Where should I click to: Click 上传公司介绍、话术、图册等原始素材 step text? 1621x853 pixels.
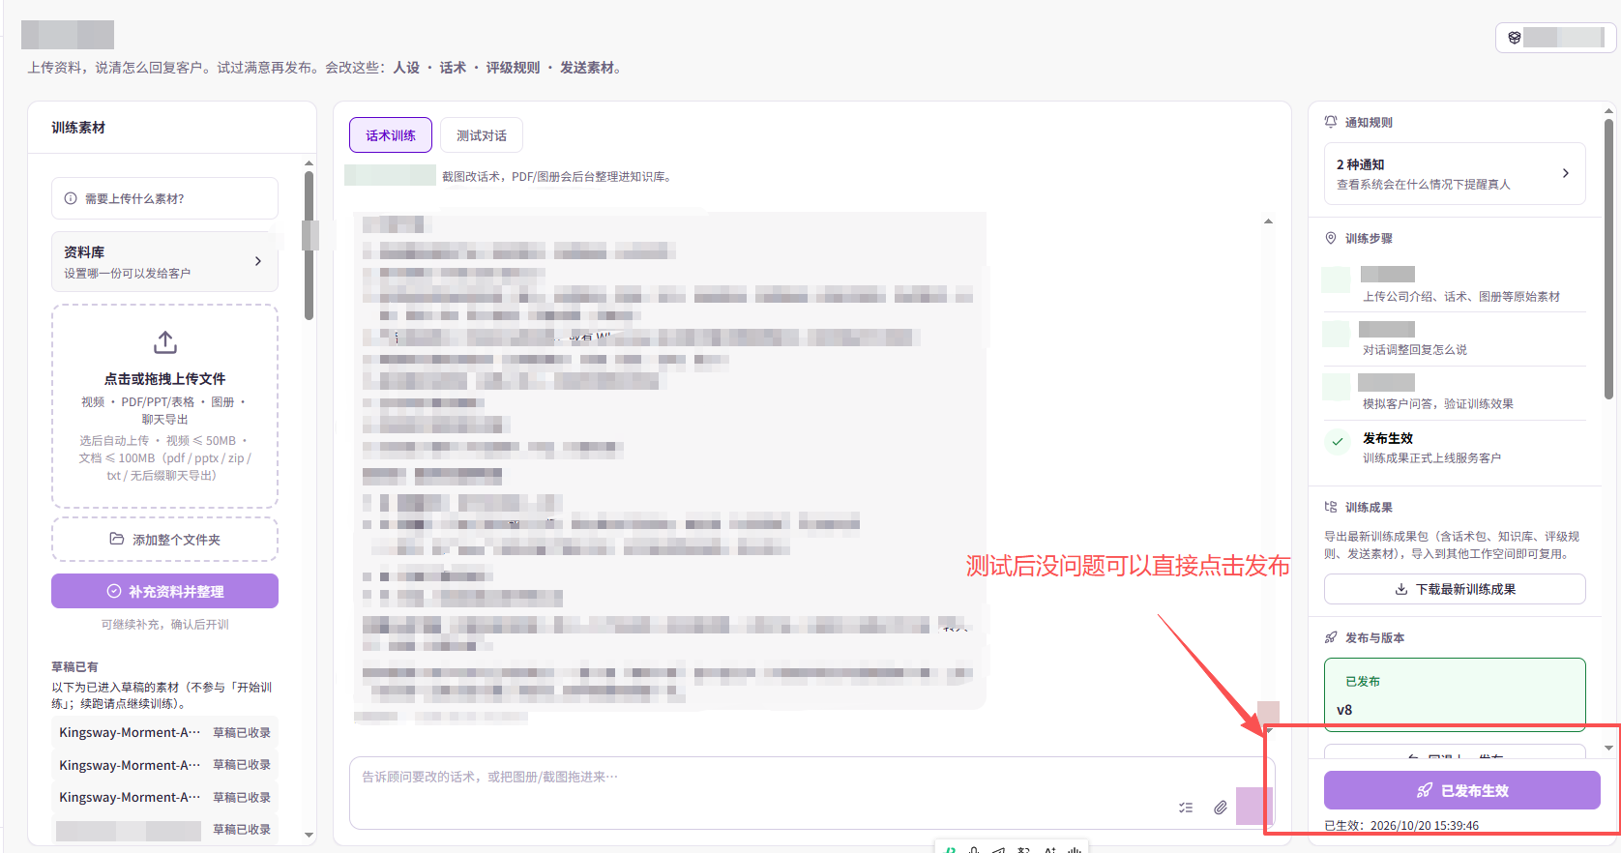click(1461, 297)
